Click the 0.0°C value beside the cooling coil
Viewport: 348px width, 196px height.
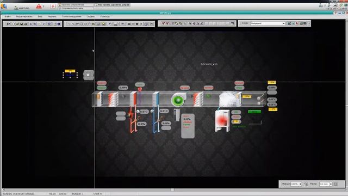(164, 111)
